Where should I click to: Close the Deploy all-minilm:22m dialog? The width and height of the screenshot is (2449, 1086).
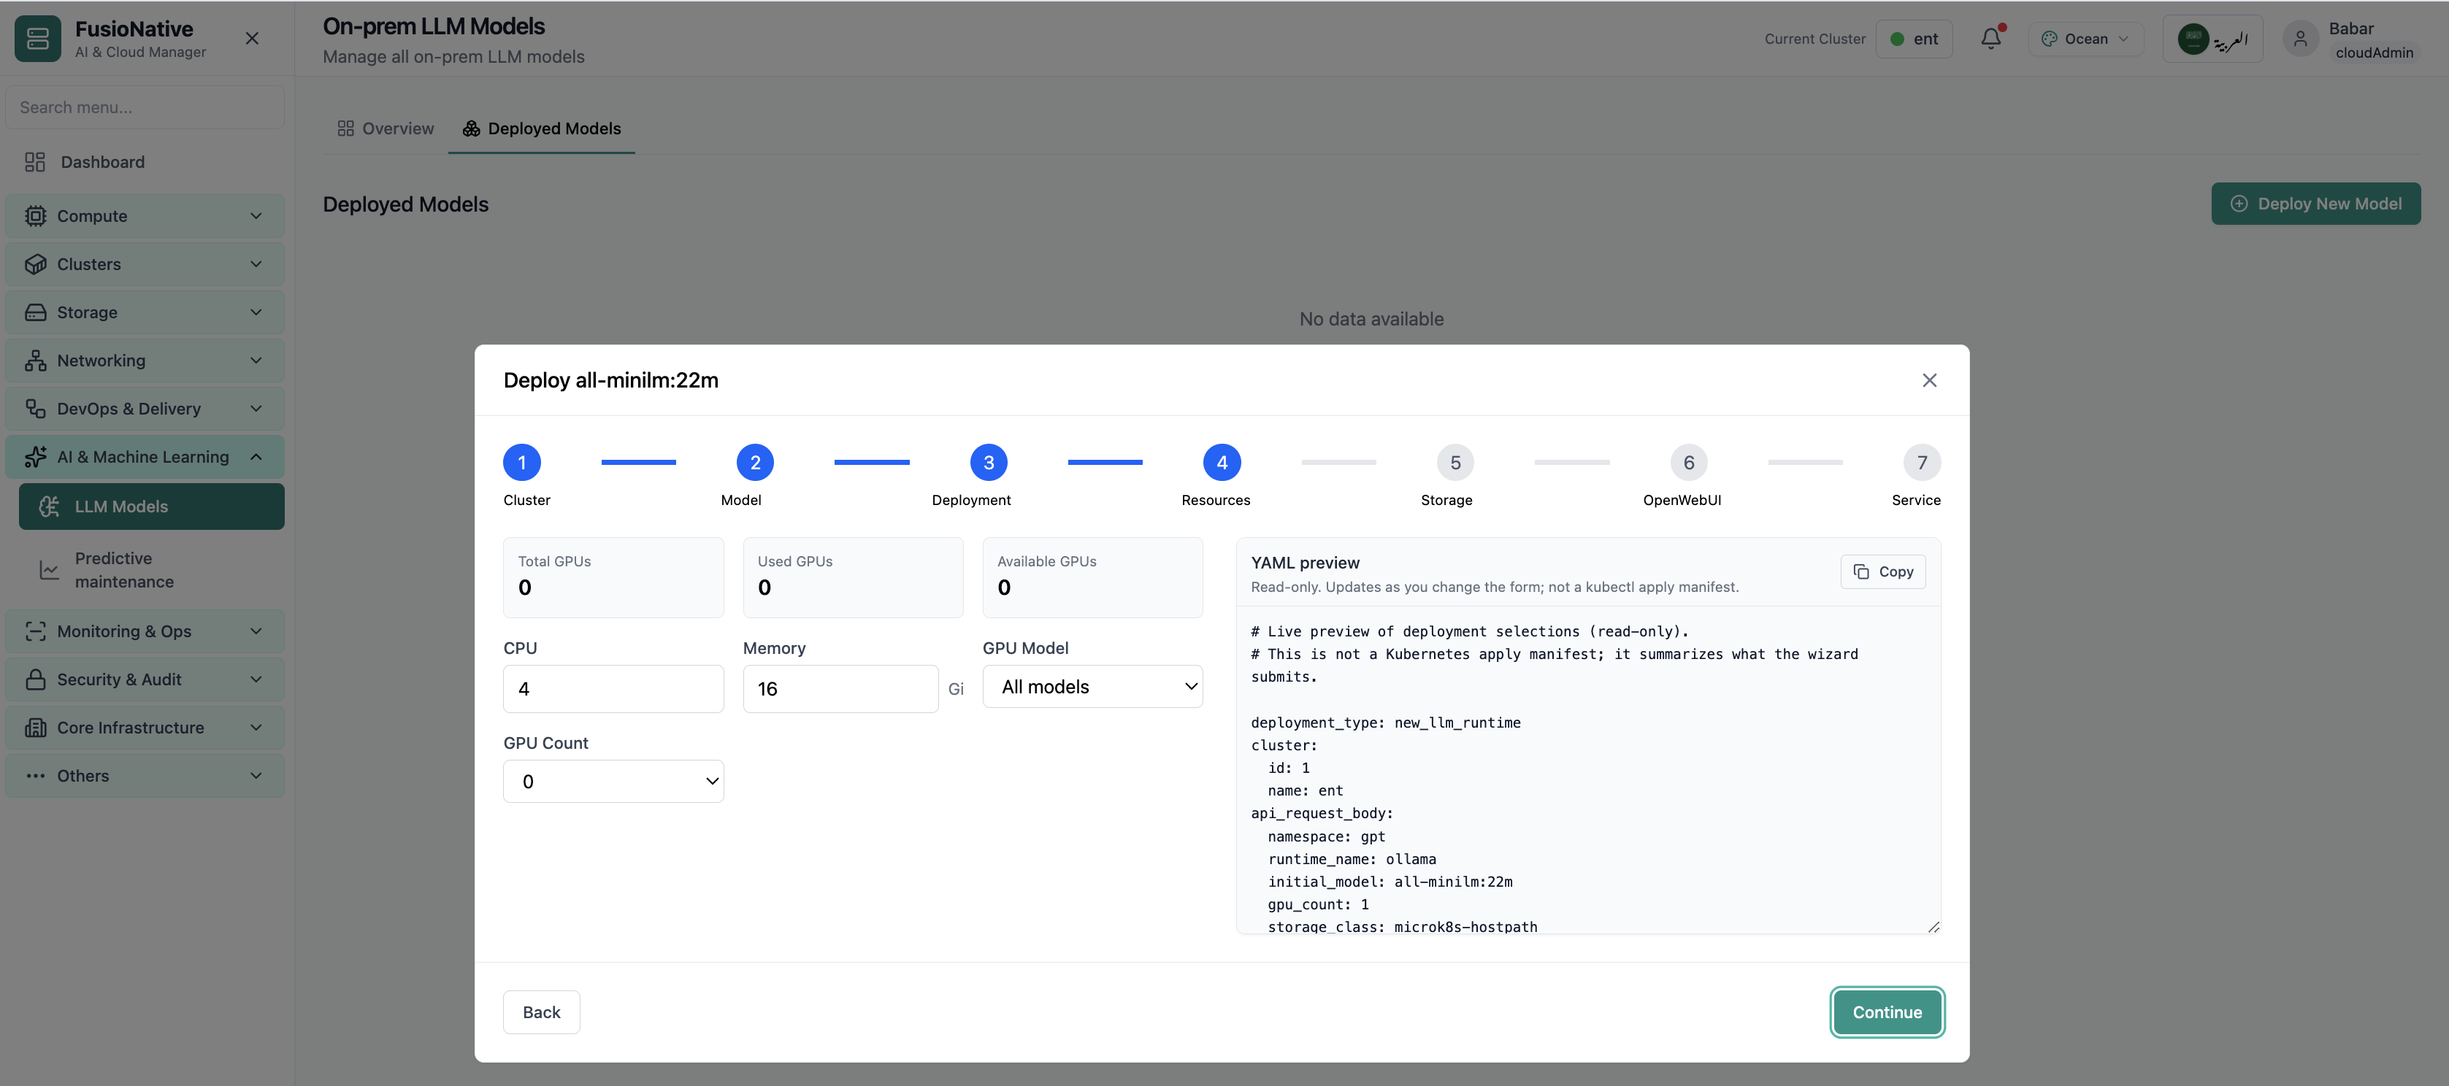click(1929, 380)
